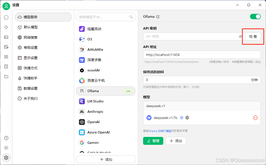This screenshot has height=165, width=266.
Task: Select the Ollama provider row
Action: [x=106, y=91]
